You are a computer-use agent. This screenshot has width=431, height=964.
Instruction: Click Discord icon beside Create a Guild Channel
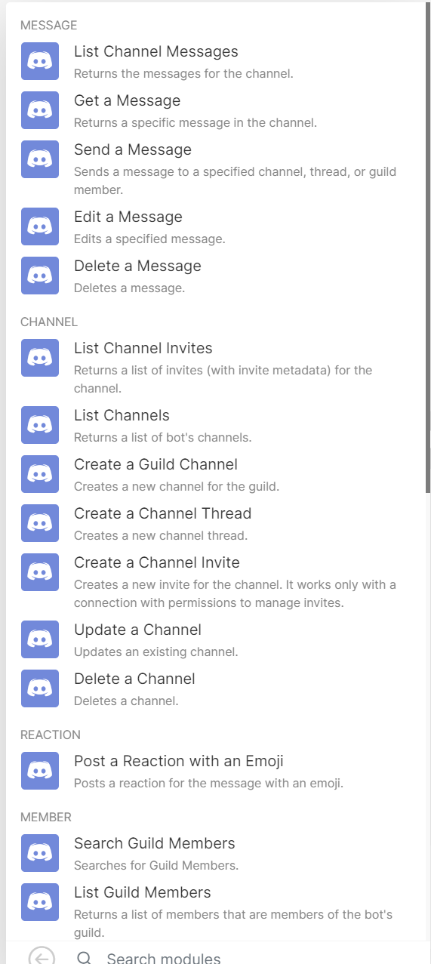pos(40,474)
